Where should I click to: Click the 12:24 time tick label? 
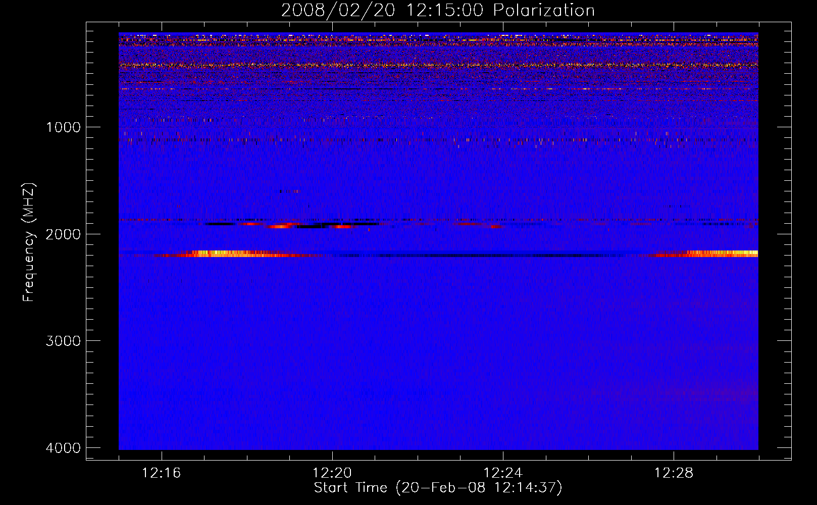coord(503,473)
